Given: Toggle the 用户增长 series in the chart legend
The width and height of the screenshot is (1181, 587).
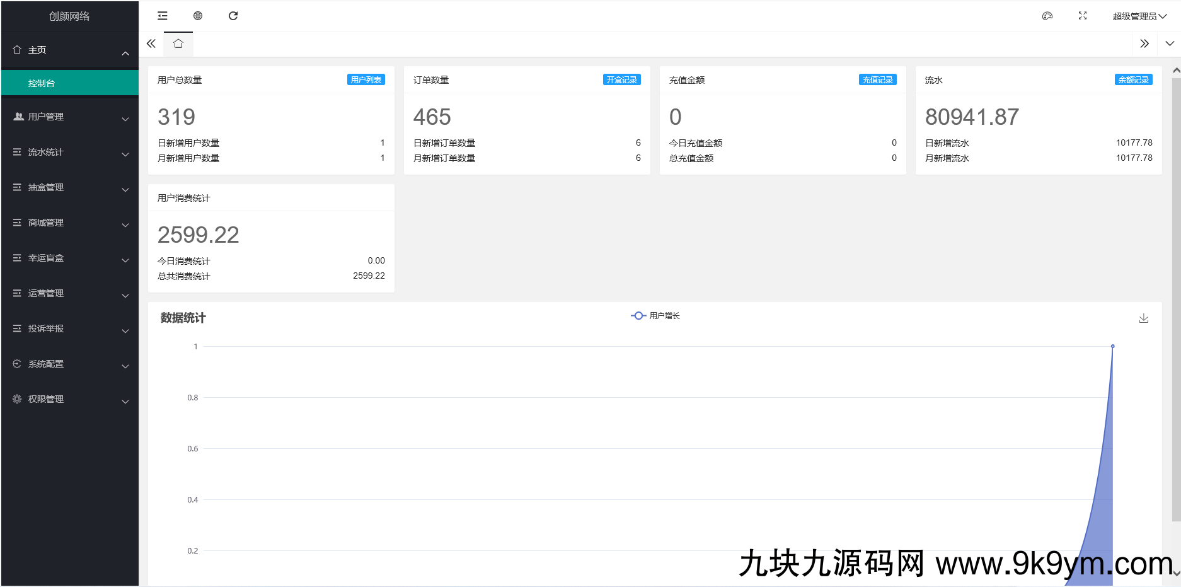Looking at the screenshot, I should tap(655, 315).
